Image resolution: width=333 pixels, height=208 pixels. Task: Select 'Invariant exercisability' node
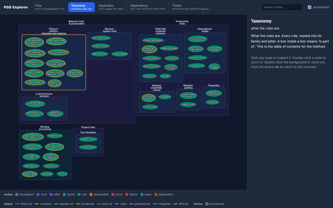(x=153, y=40)
